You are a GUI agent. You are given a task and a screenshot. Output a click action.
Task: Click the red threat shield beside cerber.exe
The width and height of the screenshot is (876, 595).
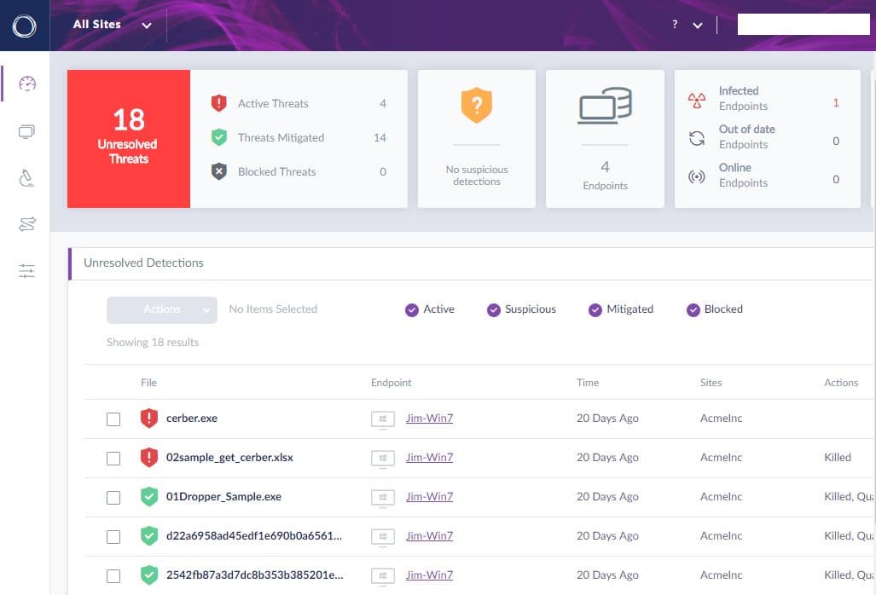[149, 418]
